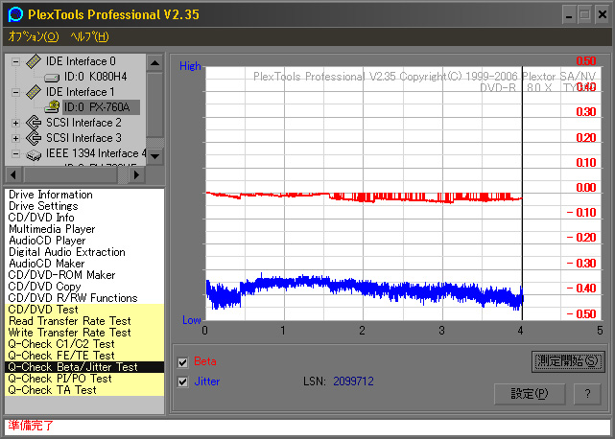615x439 pixels.
Task: Click the device tree scroll left arrow
Action: [x=13, y=174]
